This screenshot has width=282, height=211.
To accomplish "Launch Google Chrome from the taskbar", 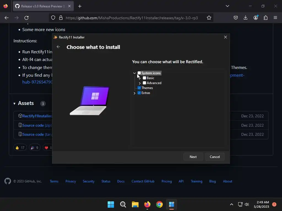I will 159,204.
